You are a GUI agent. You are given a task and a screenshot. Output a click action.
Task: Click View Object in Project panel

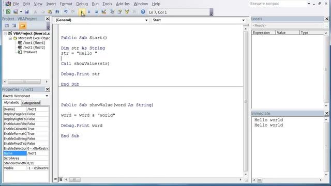(14, 26)
